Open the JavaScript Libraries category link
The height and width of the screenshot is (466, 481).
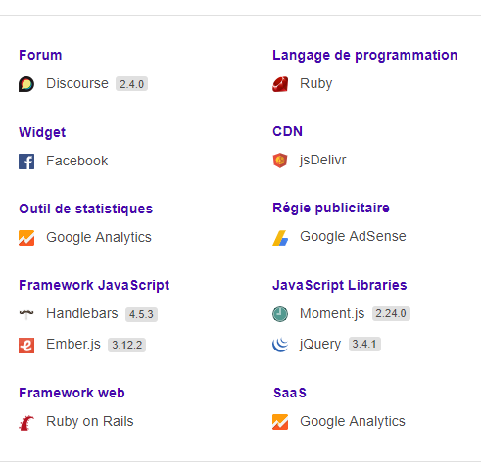tap(340, 286)
